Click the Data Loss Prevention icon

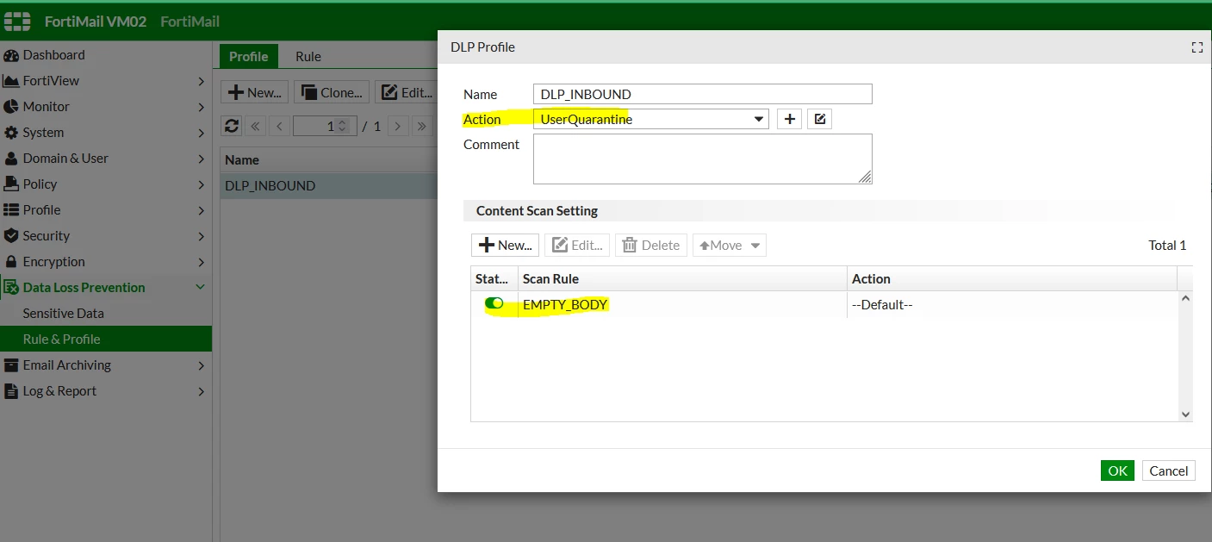[11, 288]
